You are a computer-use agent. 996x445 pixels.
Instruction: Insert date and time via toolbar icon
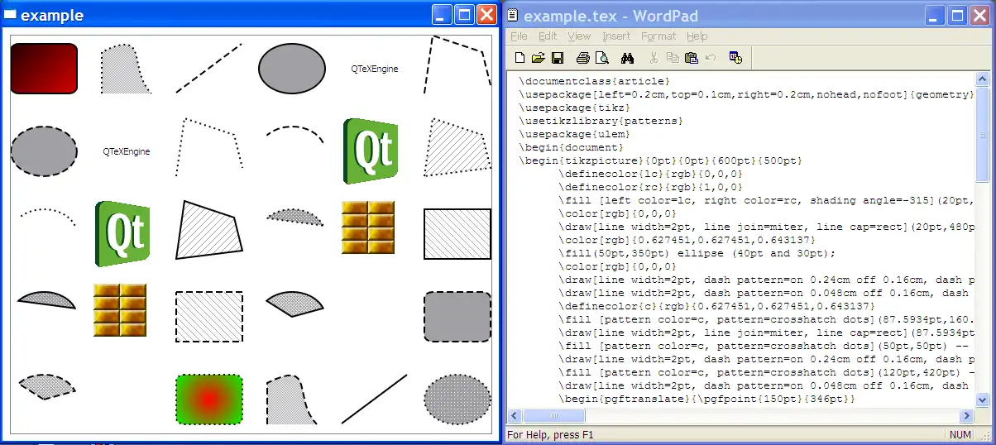tap(735, 58)
